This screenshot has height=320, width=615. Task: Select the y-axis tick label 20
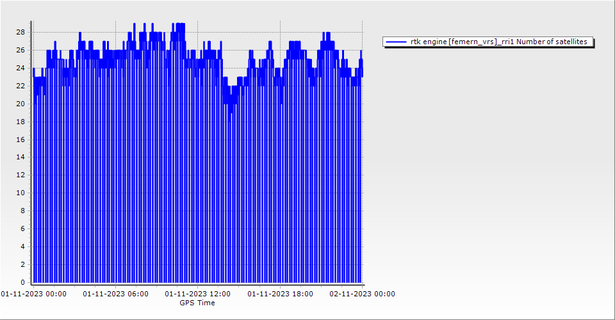click(x=20, y=104)
